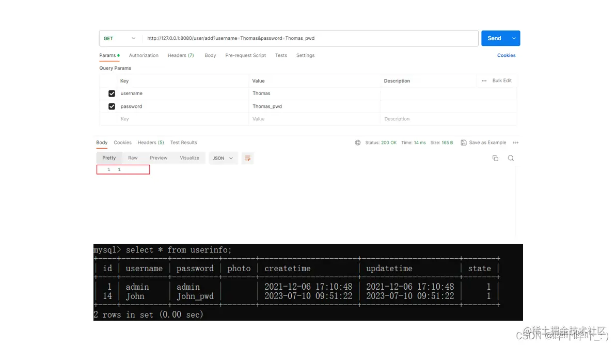Click the Time: 14 ms indicator
Screen dimensions: 616x346
(x=413, y=143)
